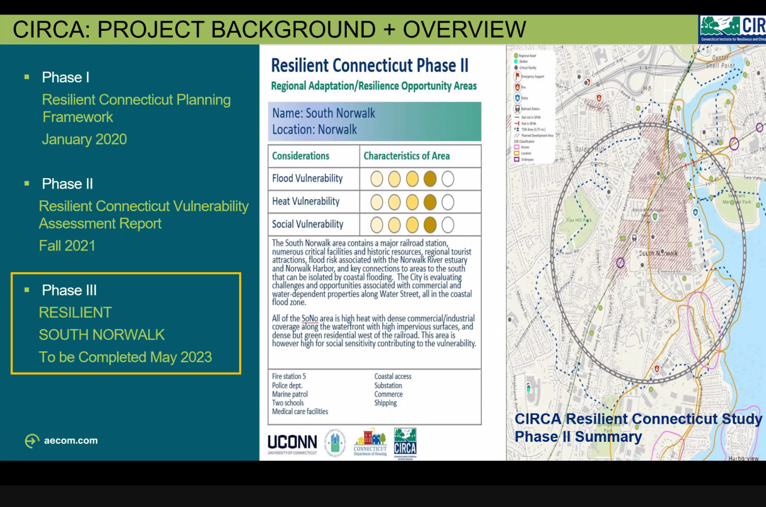Viewport: 766px width, 507px height.
Task: Select the pink Access box in legend
Action: tap(517, 147)
